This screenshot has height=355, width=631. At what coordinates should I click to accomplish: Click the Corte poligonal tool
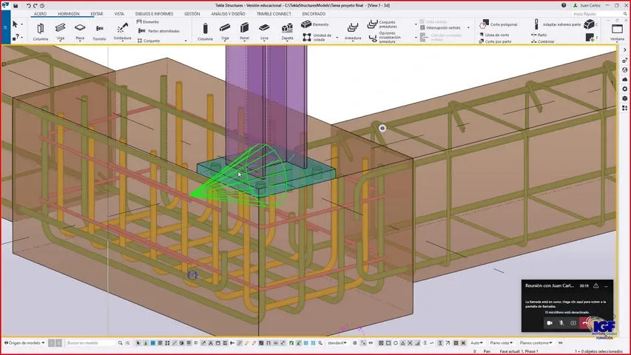(498, 24)
